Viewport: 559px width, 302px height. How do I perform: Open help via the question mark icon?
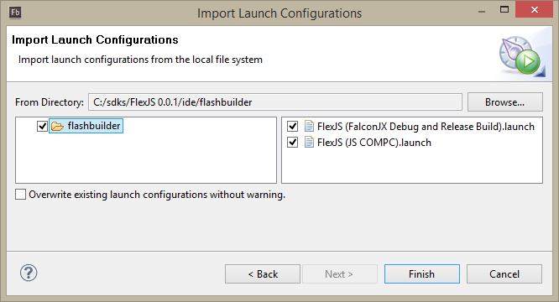tap(29, 273)
